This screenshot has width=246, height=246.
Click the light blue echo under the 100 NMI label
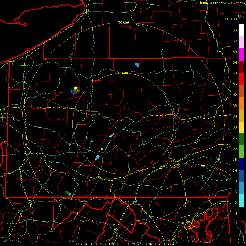(137, 65)
